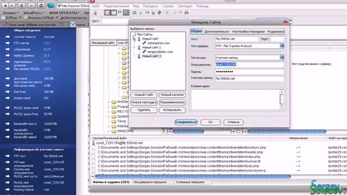This screenshot has height=195, width=347.
Task: Click the Удалить button
Action: tap(144, 110)
